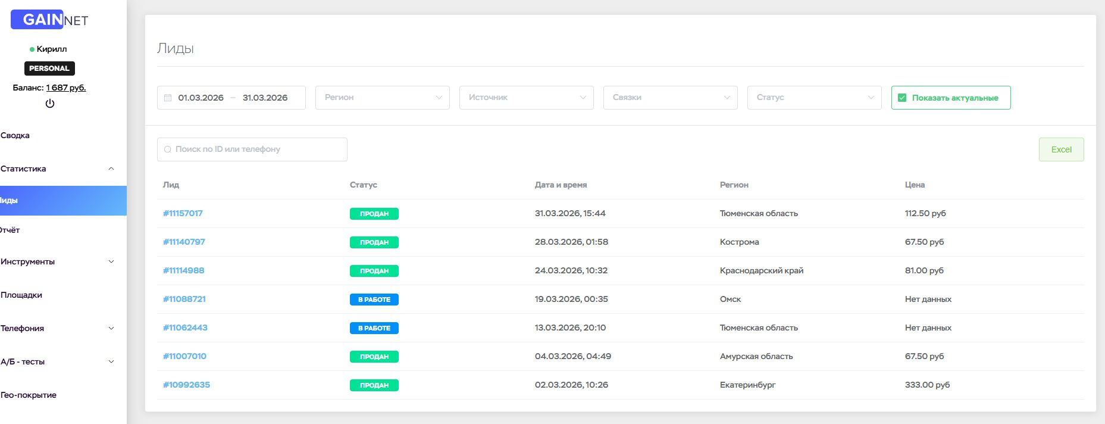Click the Лиды page heading
The width and height of the screenshot is (1105, 424).
click(176, 48)
